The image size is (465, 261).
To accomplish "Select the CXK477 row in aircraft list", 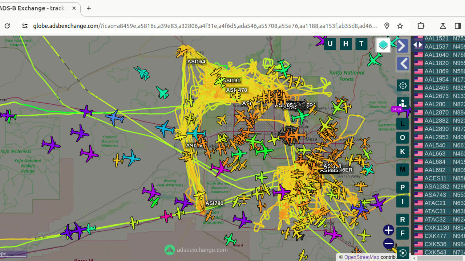I will [439, 236].
